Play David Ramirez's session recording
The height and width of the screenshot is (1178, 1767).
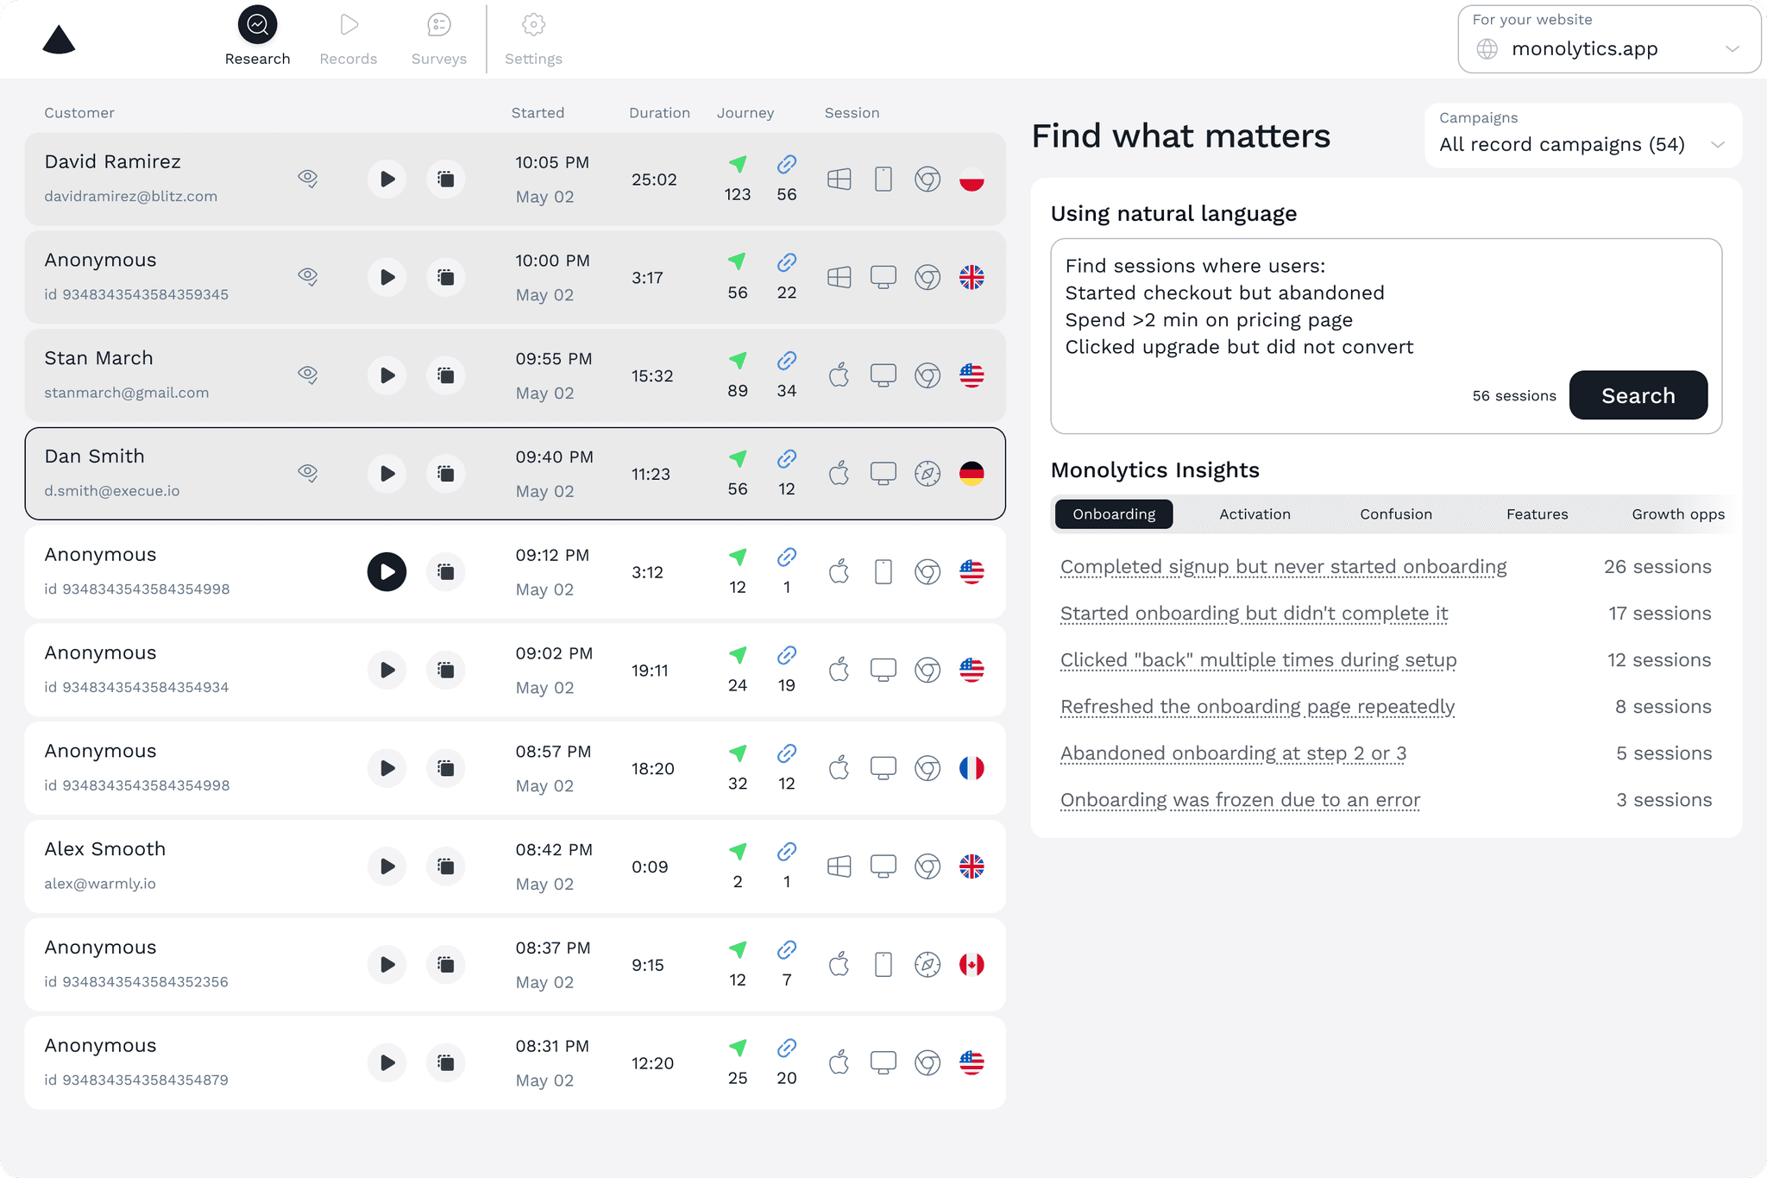click(387, 180)
